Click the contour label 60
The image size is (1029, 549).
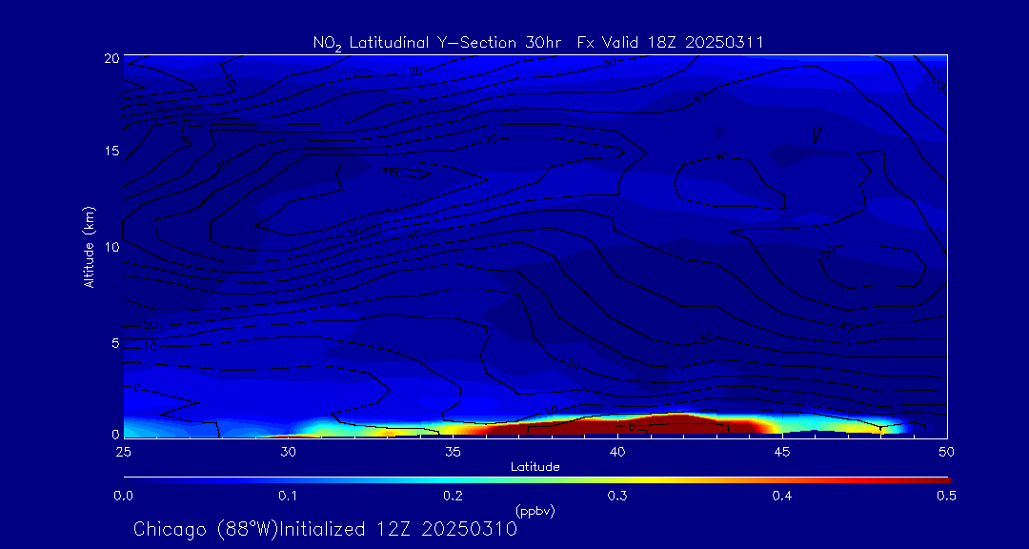click(x=395, y=173)
